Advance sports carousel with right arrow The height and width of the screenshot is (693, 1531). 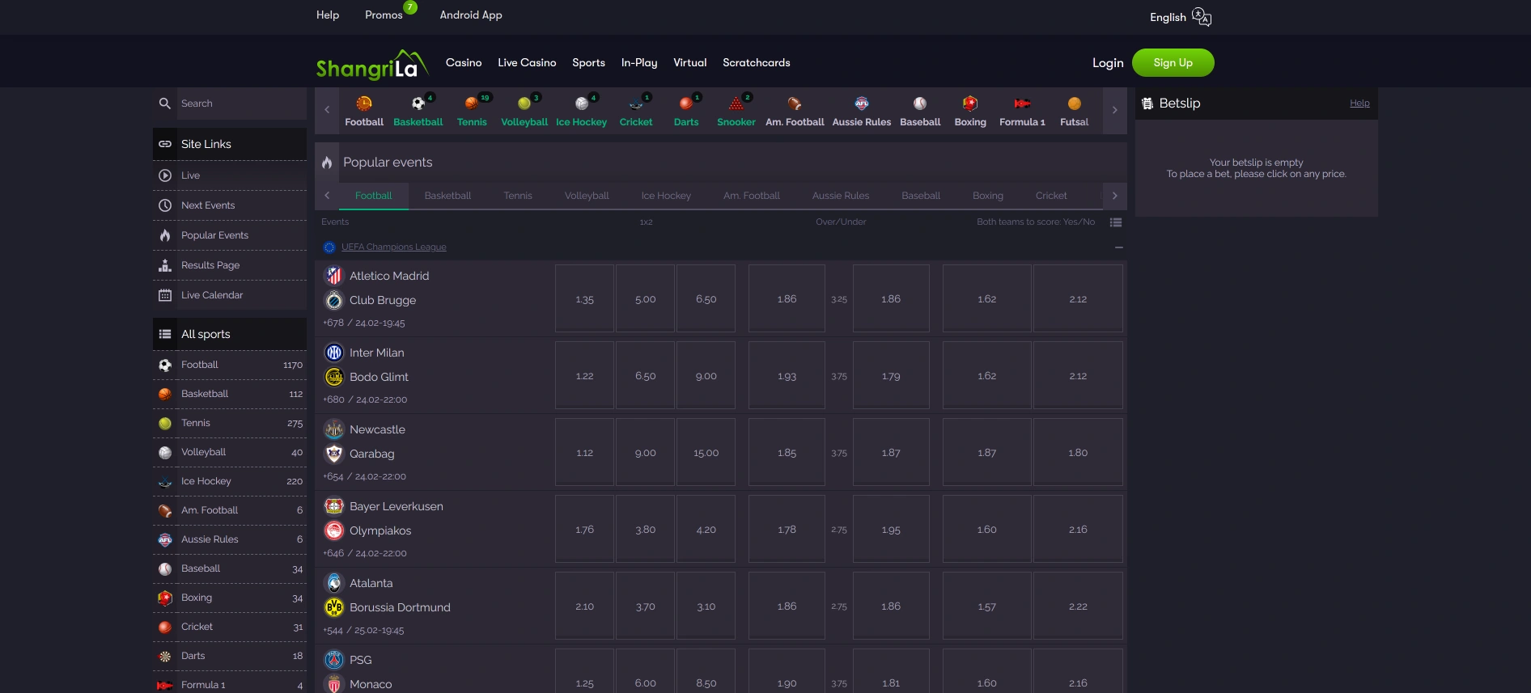click(1115, 110)
